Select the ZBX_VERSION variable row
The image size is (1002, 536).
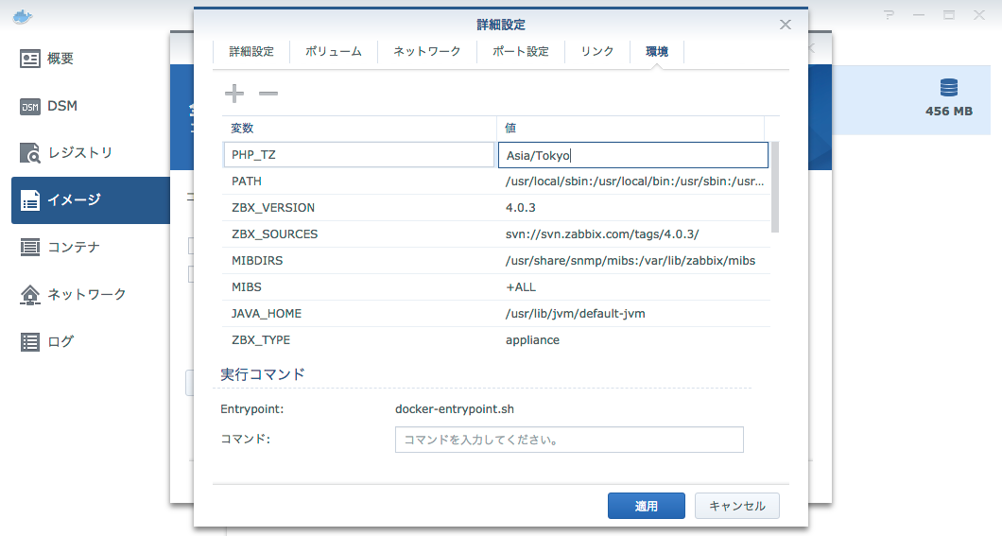(x=496, y=208)
